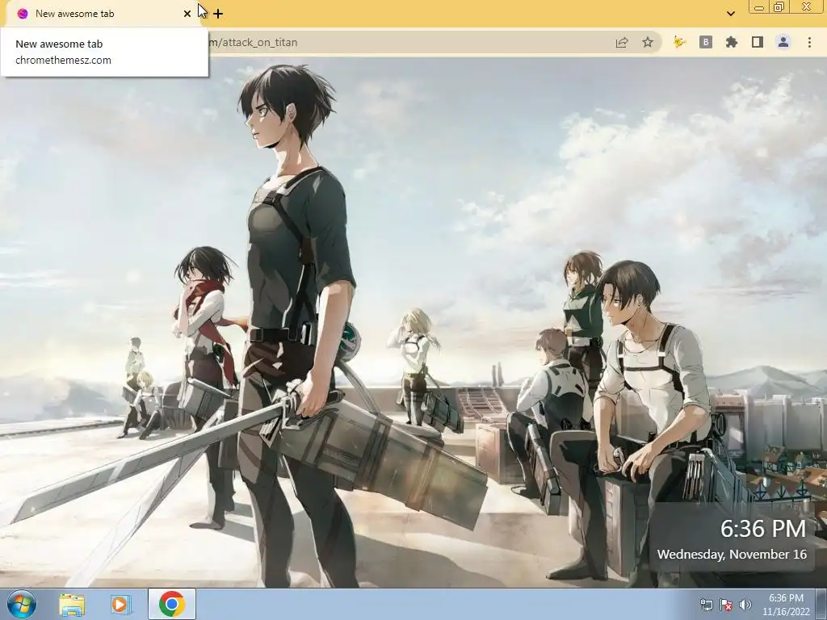Open File Explorer from taskbar
The image size is (827, 620).
point(72,604)
